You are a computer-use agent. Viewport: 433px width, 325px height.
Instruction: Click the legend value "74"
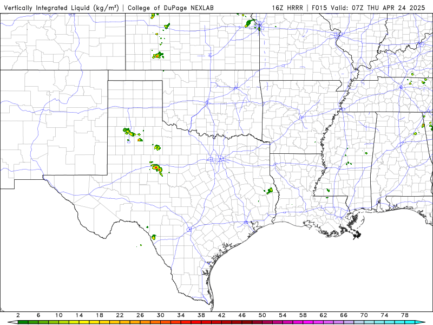pos(384,315)
